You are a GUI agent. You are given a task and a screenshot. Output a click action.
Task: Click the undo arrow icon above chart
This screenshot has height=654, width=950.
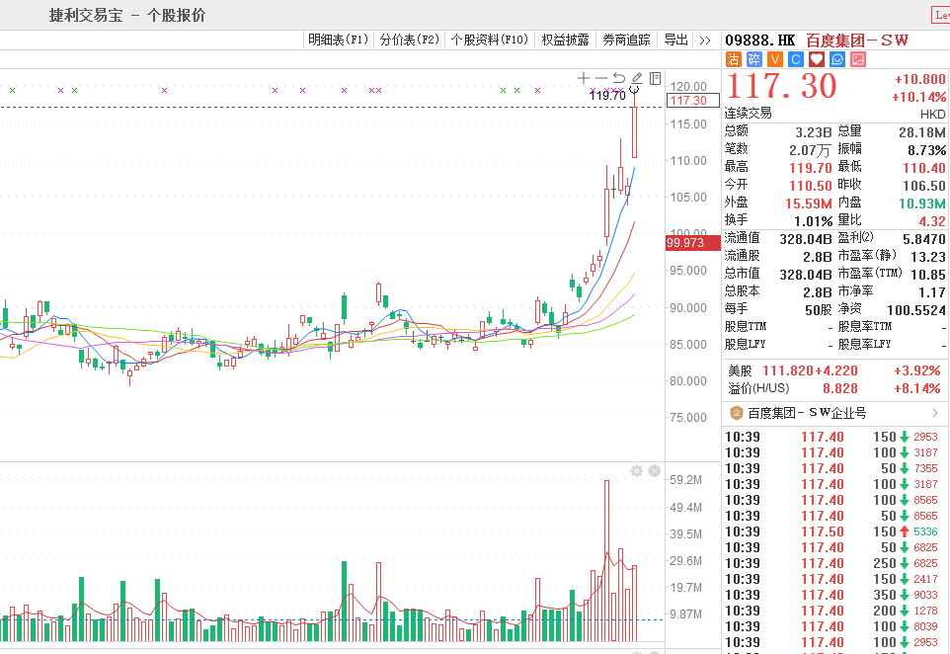(x=619, y=78)
